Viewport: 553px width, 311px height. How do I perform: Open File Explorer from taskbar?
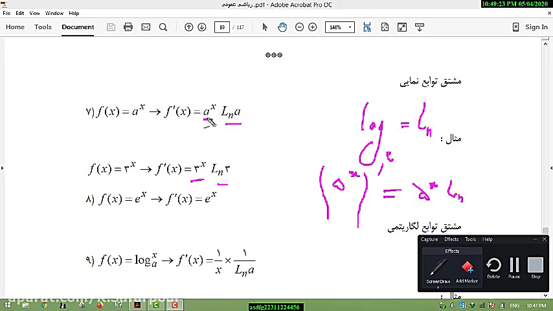tap(25, 305)
